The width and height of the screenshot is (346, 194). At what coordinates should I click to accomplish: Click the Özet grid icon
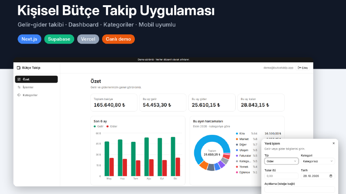tap(19, 79)
